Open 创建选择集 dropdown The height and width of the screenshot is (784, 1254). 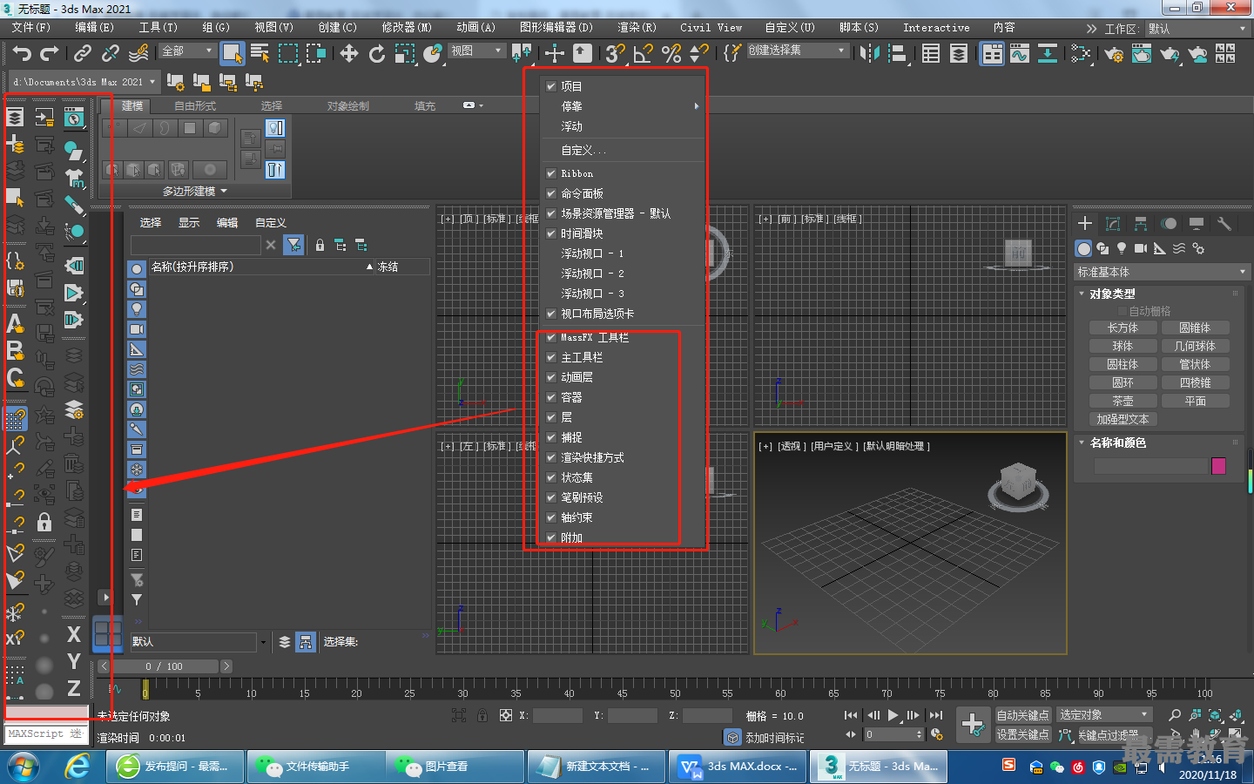797,51
